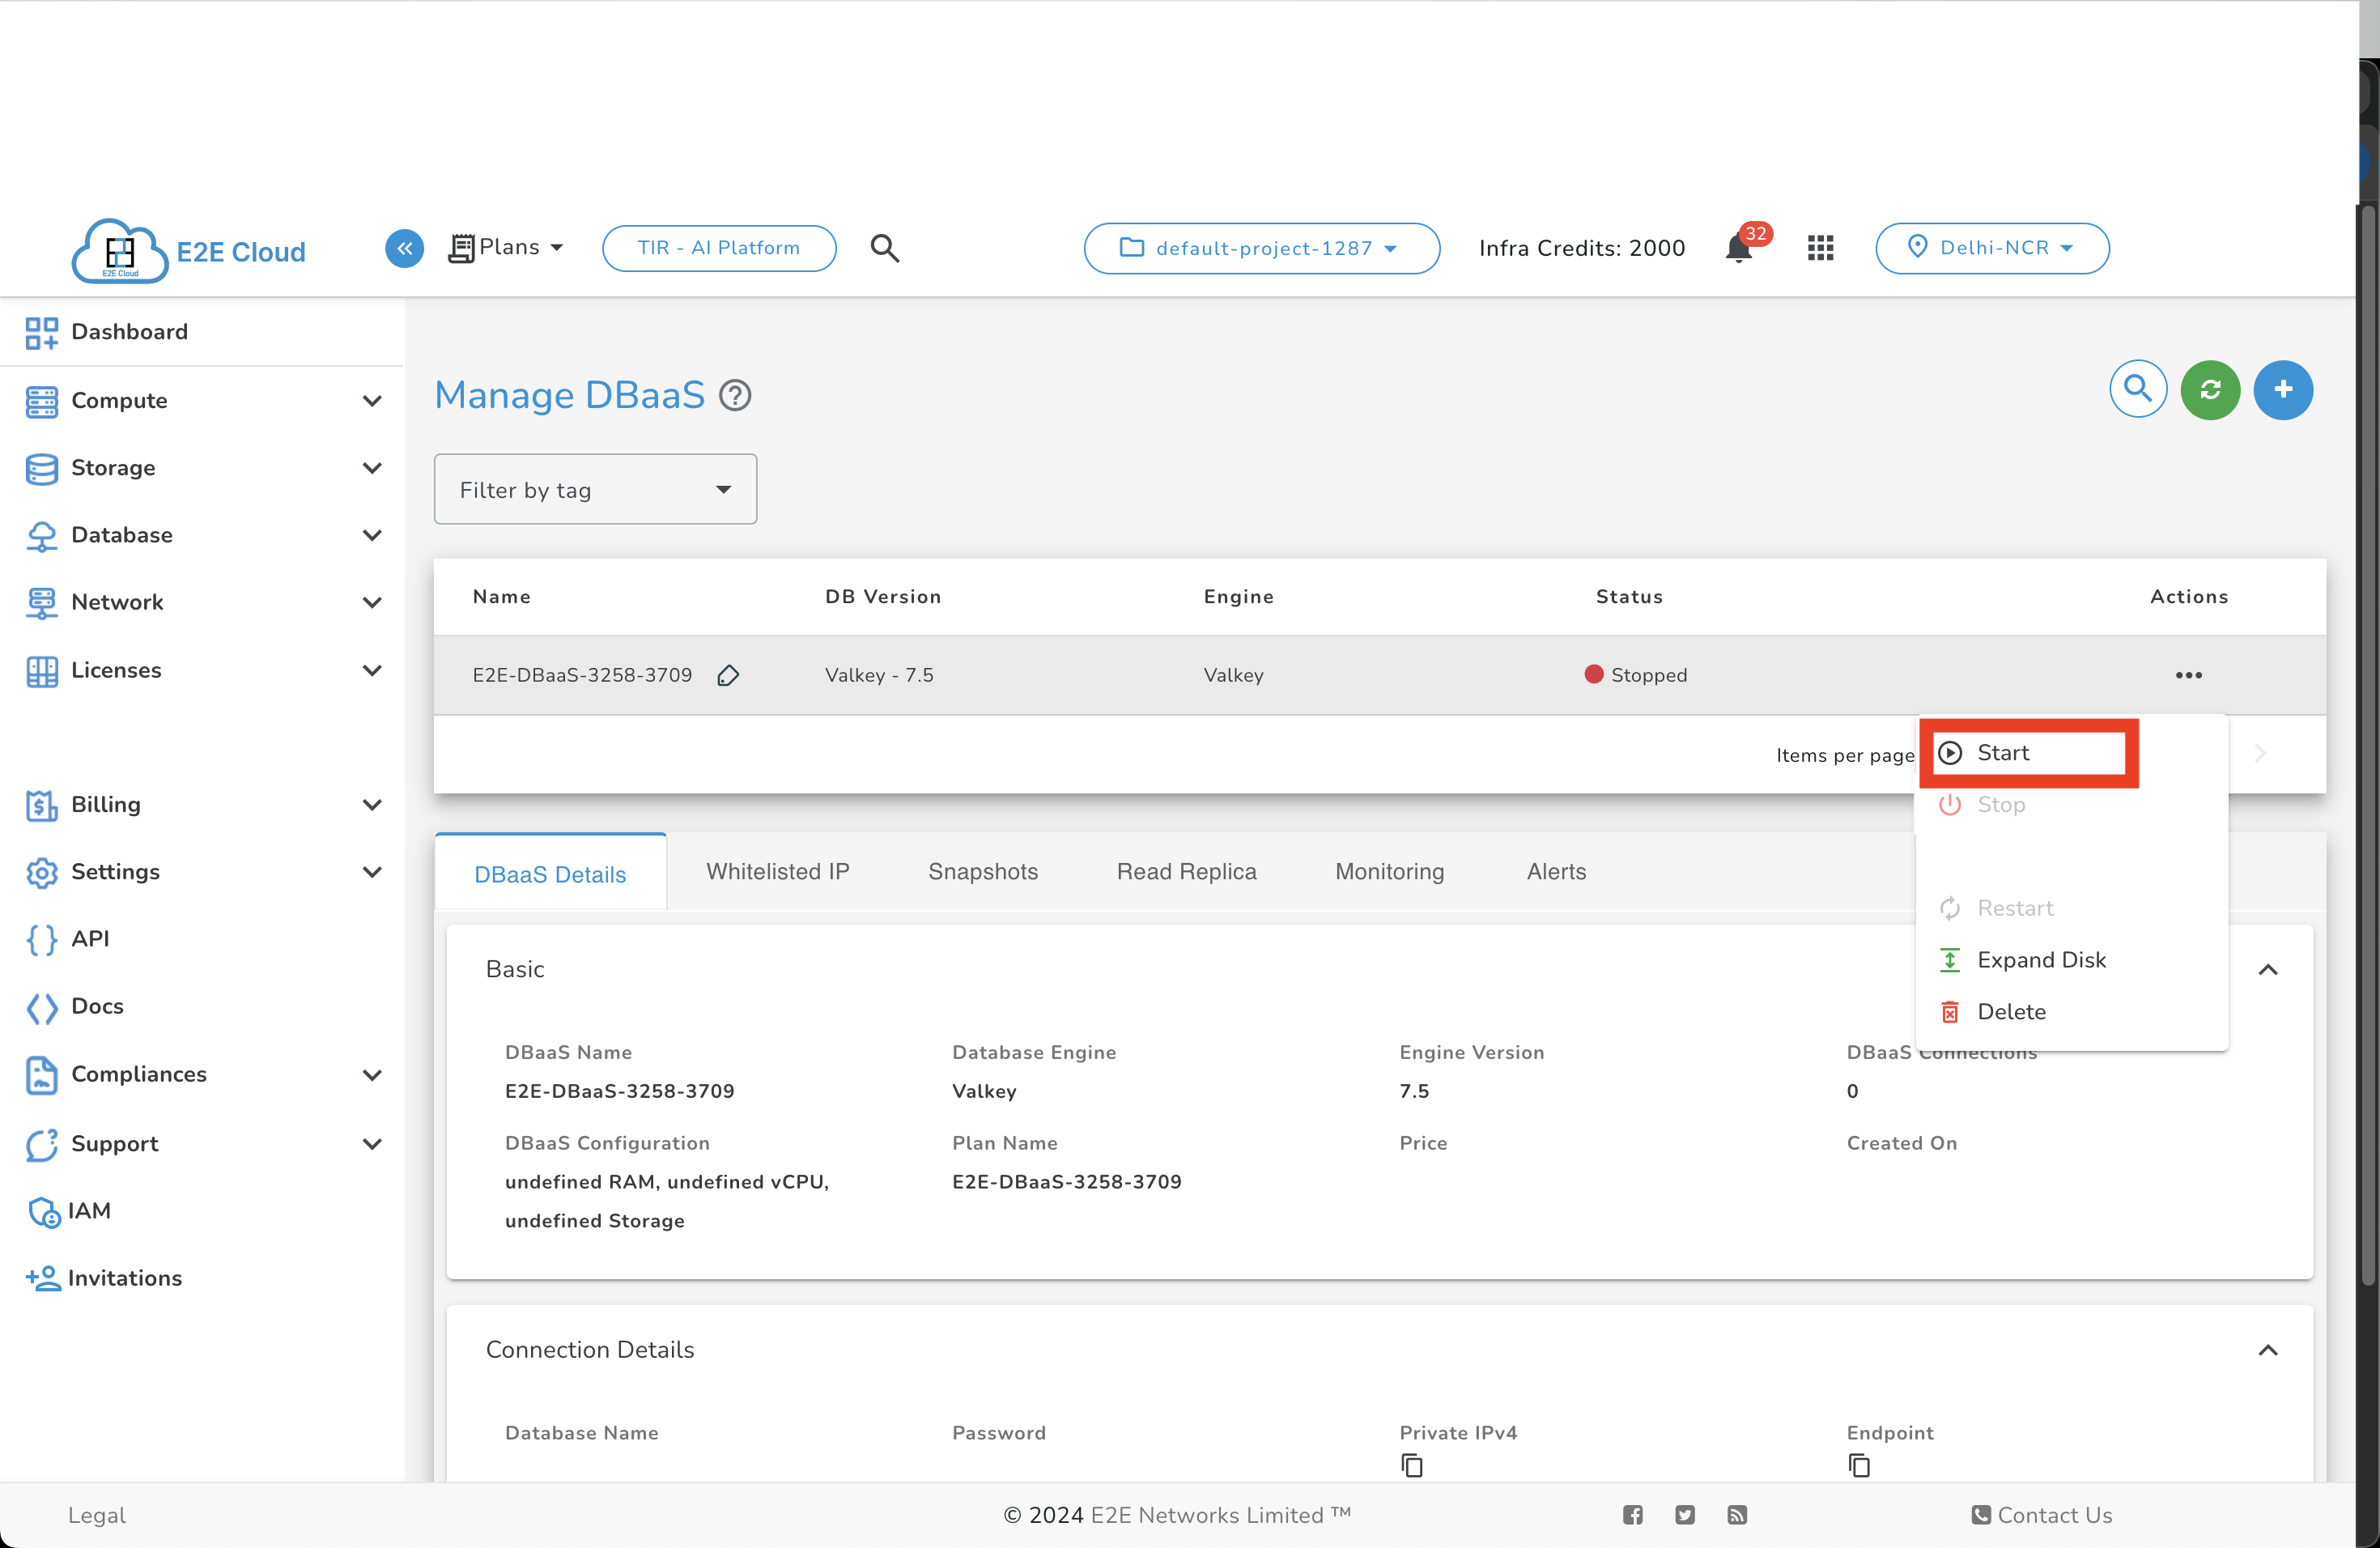Switch to the Alerts tab
This screenshot has width=2380, height=1548.
1556,872
